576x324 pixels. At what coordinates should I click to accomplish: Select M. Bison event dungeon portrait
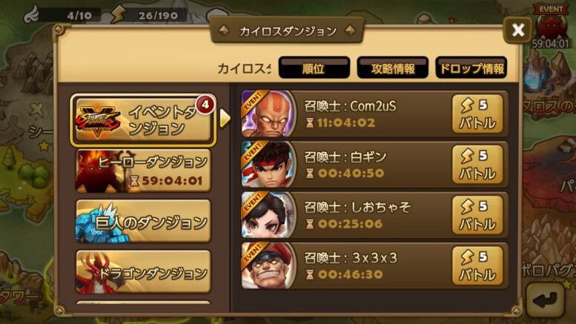point(268,265)
